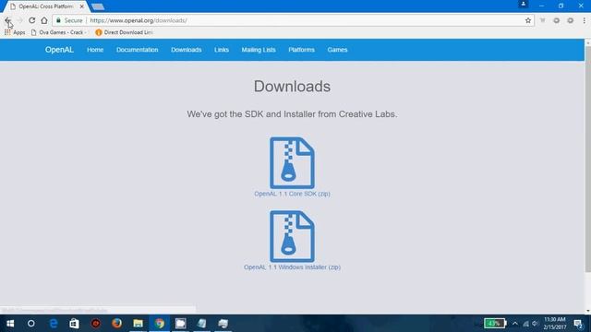Open File Explorer from taskbar
The image size is (591, 332).
point(138,324)
